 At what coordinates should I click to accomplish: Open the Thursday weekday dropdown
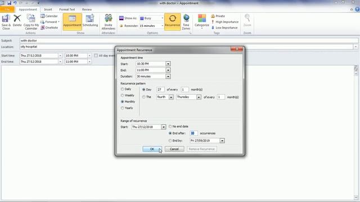[199, 97]
